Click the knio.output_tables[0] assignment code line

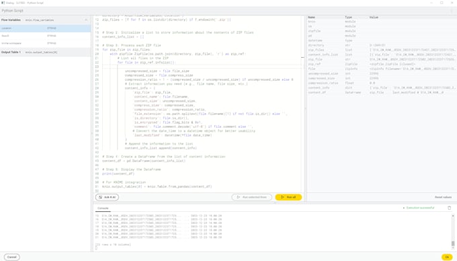tap(157, 186)
